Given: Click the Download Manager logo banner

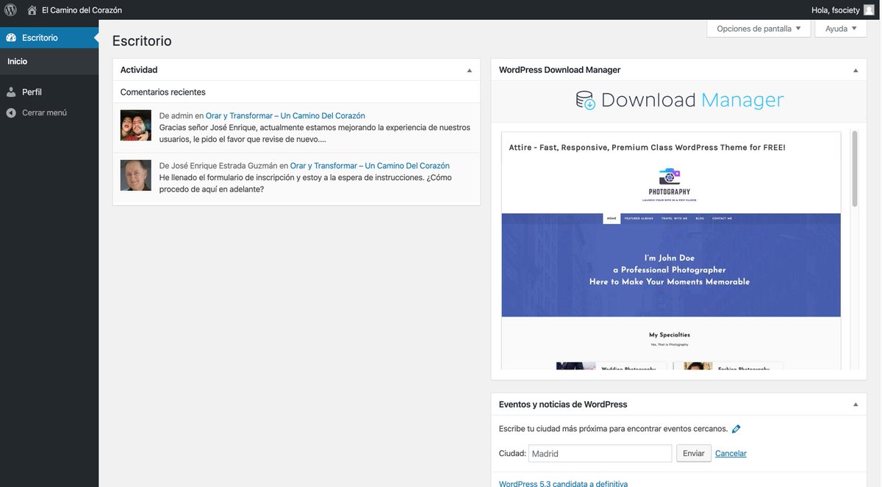Looking at the screenshot, I should (679, 101).
